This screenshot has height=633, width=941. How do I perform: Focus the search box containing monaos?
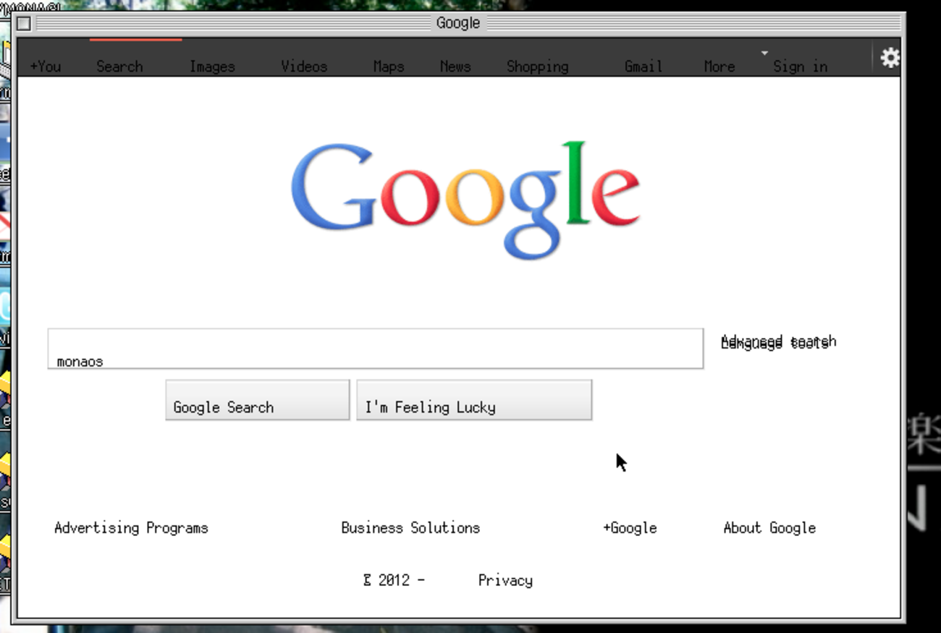pyautogui.click(x=376, y=349)
